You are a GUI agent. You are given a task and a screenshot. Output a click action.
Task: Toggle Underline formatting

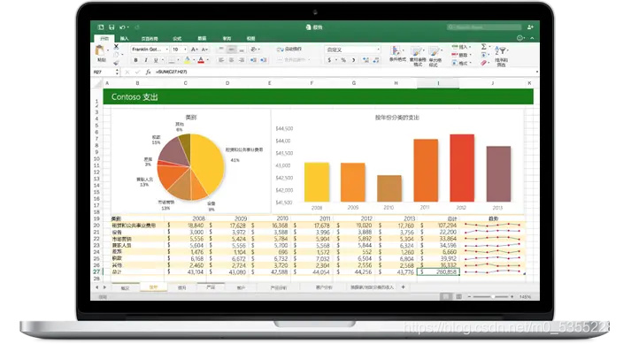(156, 60)
